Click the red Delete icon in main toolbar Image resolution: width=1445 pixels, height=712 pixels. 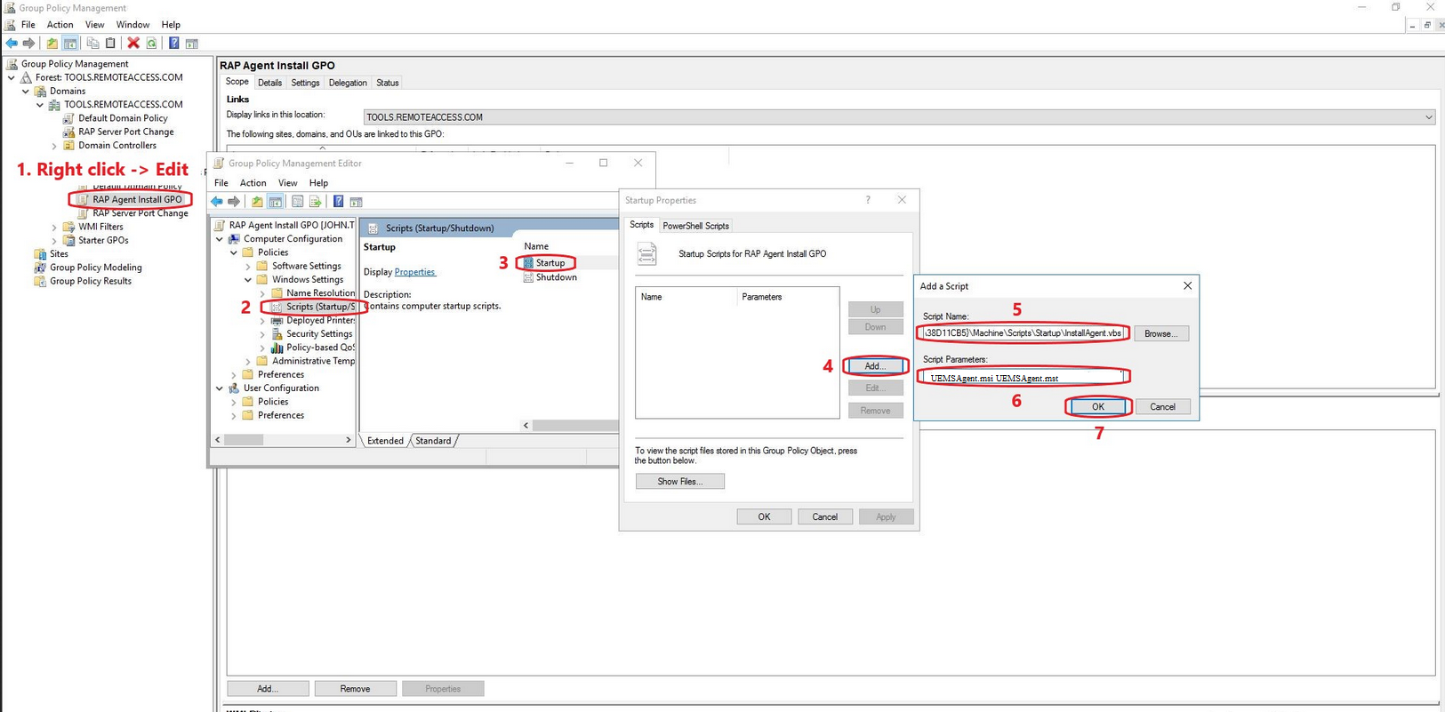coord(133,43)
